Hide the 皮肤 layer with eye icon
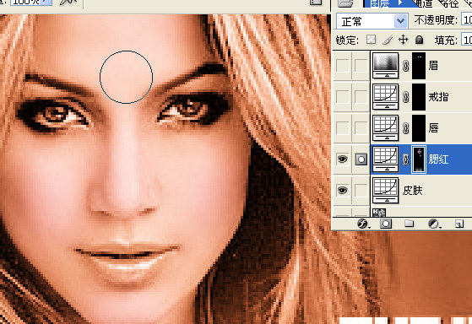This screenshot has width=472, height=324. click(342, 191)
